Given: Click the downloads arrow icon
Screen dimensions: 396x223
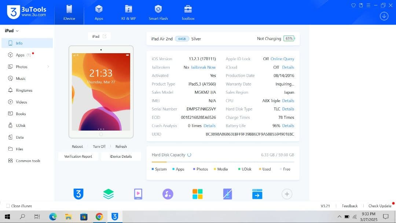Looking at the screenshot, I should (384, 16).
